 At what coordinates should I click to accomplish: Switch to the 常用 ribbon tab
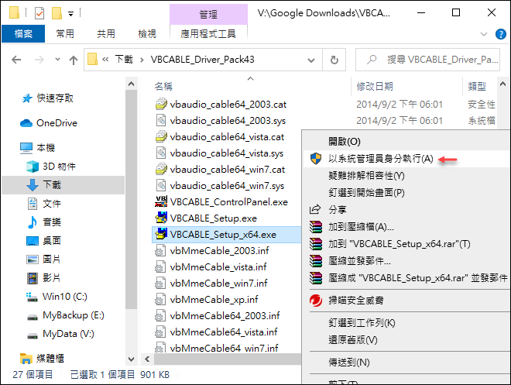65,33
